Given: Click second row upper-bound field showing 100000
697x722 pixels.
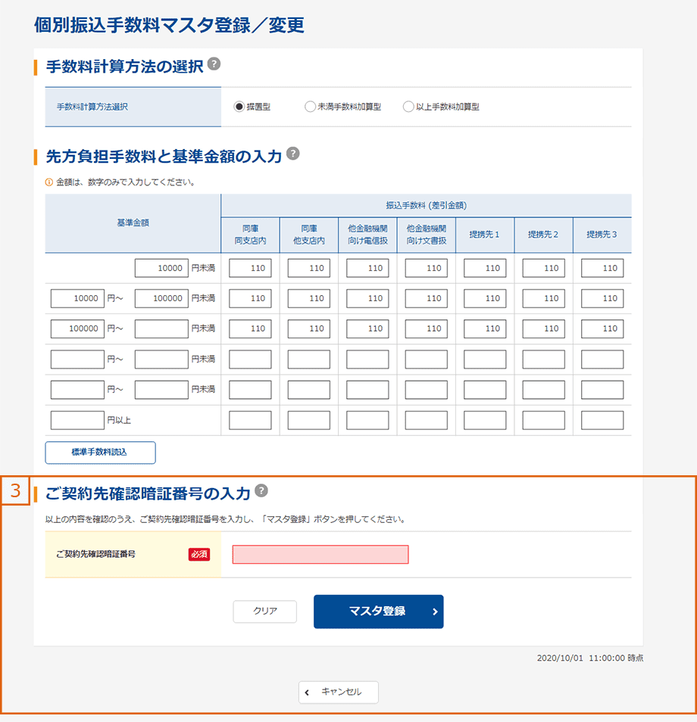Looking at the screenshot, I should point(161,298).
